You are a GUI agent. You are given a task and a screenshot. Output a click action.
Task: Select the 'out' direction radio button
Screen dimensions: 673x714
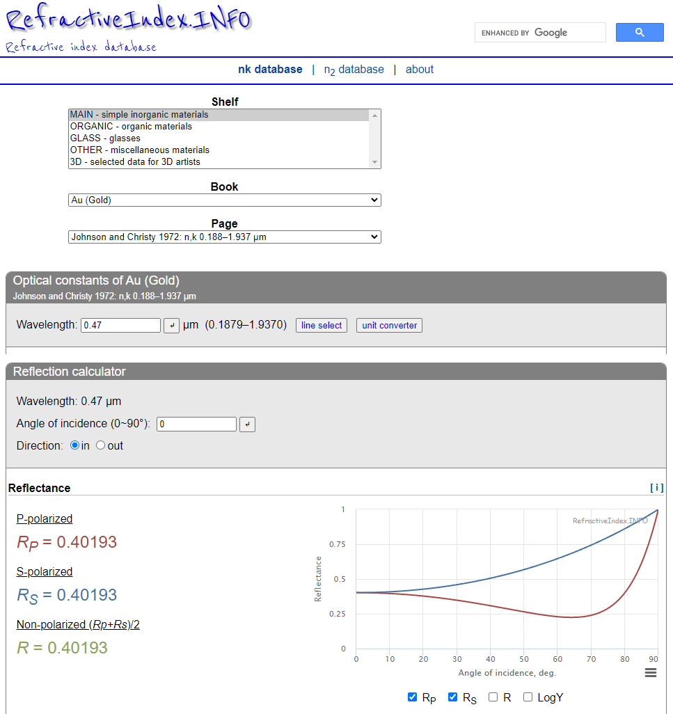pyautogui.click(x=101, y=445)
